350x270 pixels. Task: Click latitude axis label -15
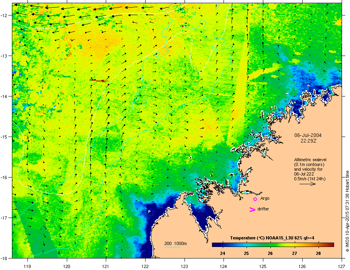pos(4,137)
